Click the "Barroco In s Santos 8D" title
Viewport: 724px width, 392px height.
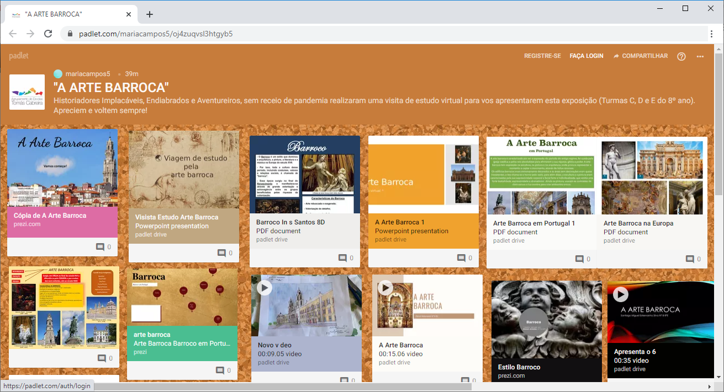pos(290,222)
